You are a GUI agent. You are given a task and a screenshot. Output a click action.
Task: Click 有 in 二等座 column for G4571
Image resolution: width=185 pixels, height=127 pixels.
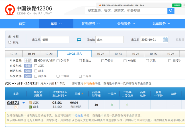tap(127, 105)
